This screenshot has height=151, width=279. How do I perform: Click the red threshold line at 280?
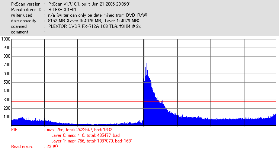pos(144,102)
